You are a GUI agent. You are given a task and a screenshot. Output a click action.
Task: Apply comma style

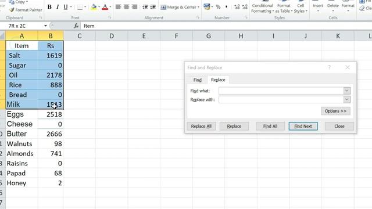click(226, 7)
